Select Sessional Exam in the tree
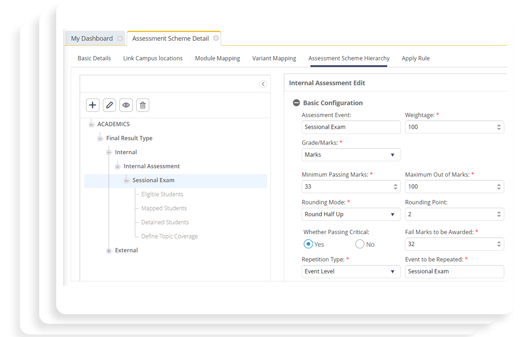This screenshot has height=337, width=530. (152, 180)
